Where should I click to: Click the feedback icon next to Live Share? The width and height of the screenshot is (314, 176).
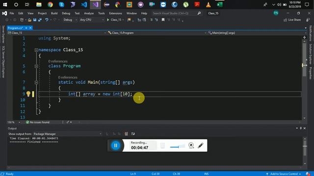pos(308,20)
